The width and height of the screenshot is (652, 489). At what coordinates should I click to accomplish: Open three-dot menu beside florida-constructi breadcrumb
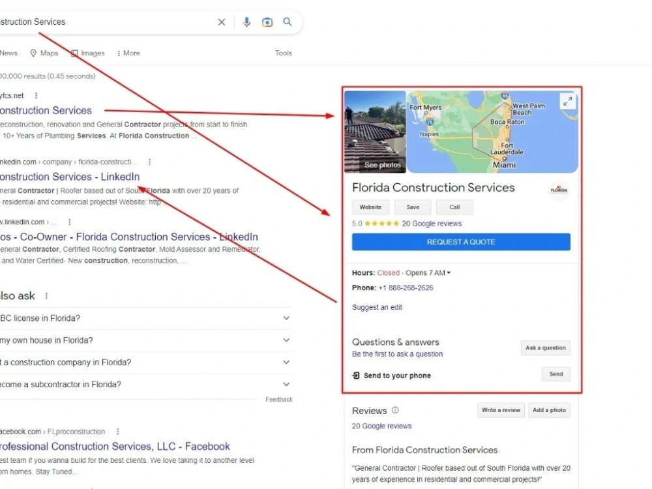click(150, 162)
